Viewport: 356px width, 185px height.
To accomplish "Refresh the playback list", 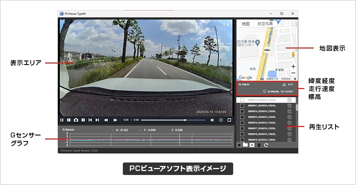I will pos(266,145).
